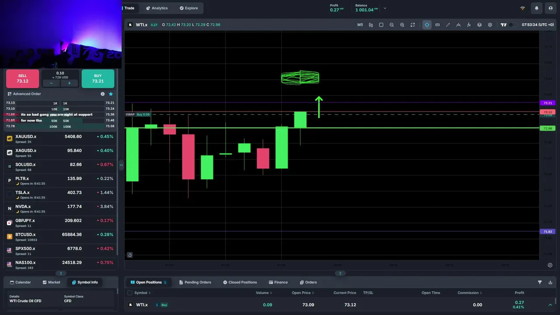Screen dimensions: 560x315
Task: Sort positions by Open Price column
Action: [303, 293]
